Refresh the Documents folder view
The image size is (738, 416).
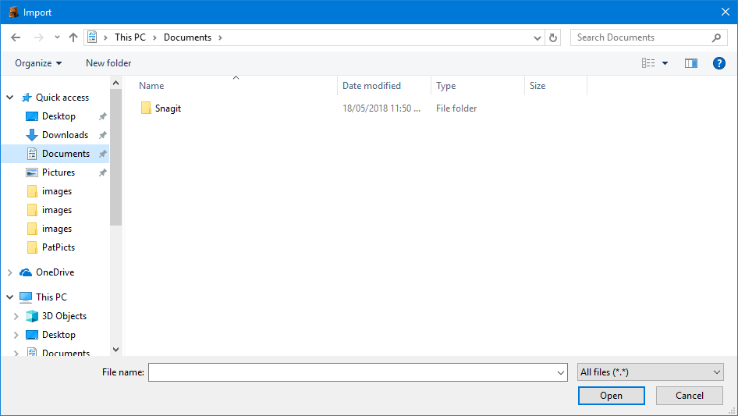pyautogui.click(x=554, y=37)
